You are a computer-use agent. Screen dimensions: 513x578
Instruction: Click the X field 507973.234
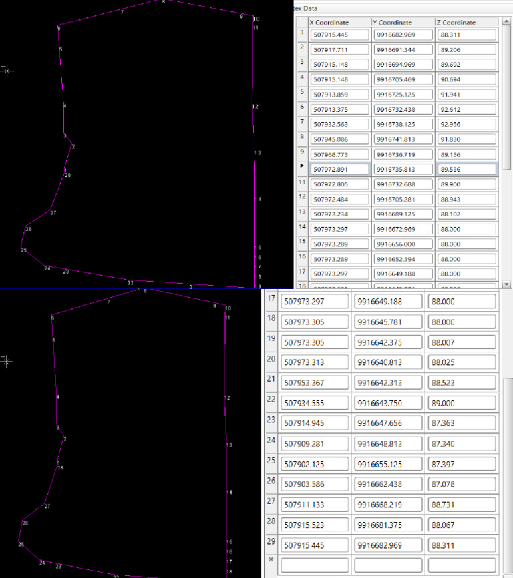(340, 214)
